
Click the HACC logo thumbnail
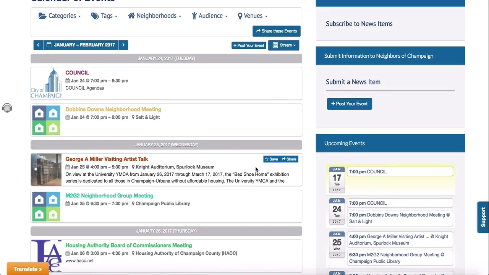(46, 256)
